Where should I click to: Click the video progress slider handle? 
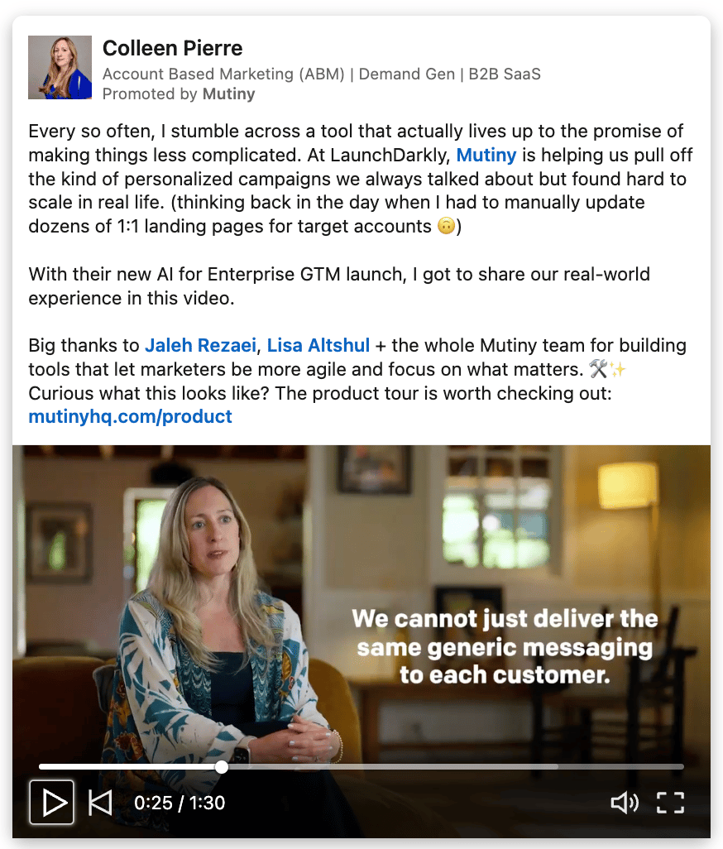pos(222,767)
